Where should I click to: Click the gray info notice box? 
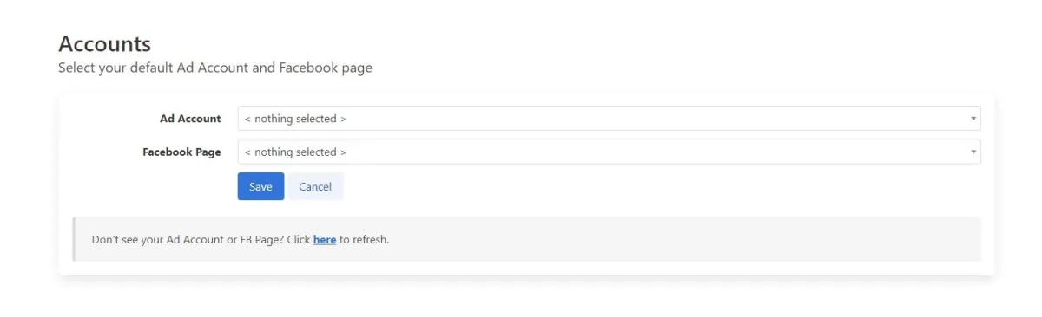(x=527, y=239)
